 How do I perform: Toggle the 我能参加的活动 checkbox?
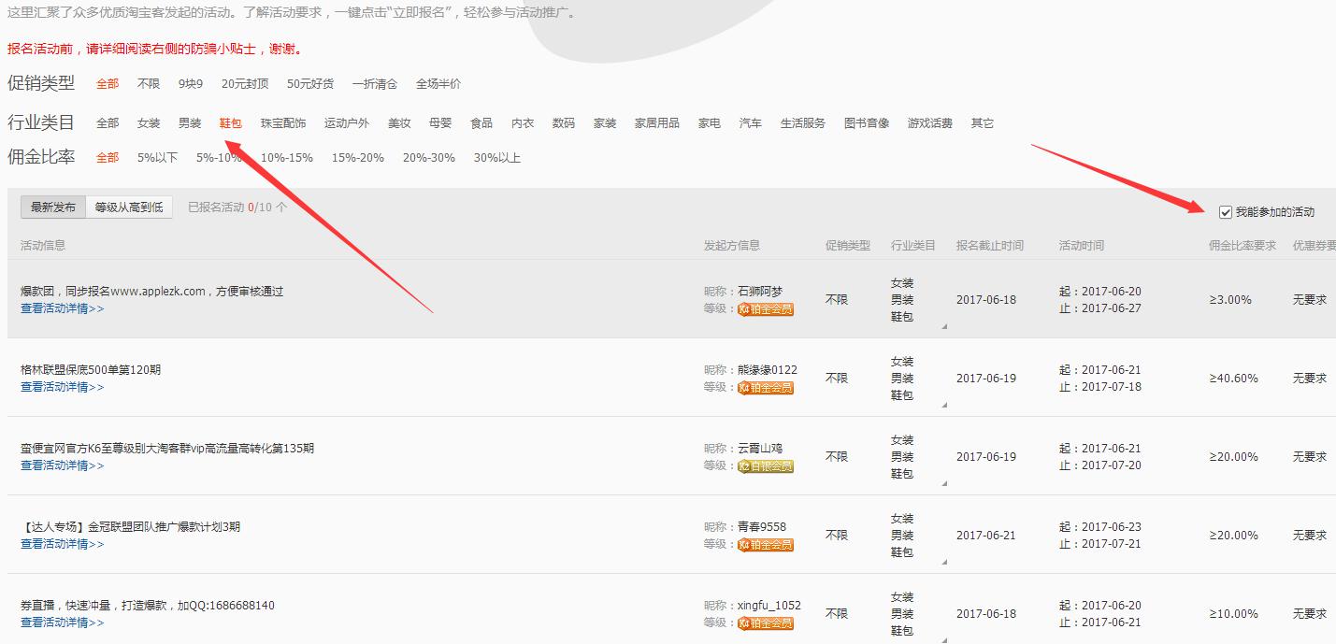(x=1226, y=212)
